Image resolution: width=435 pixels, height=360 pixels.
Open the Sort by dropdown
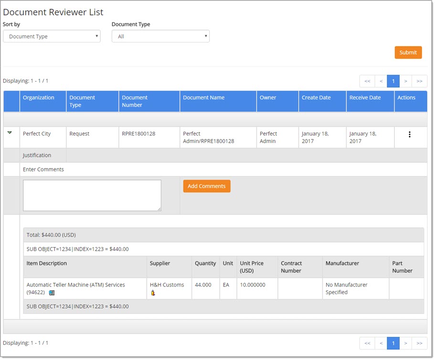(x=52, y=36)
